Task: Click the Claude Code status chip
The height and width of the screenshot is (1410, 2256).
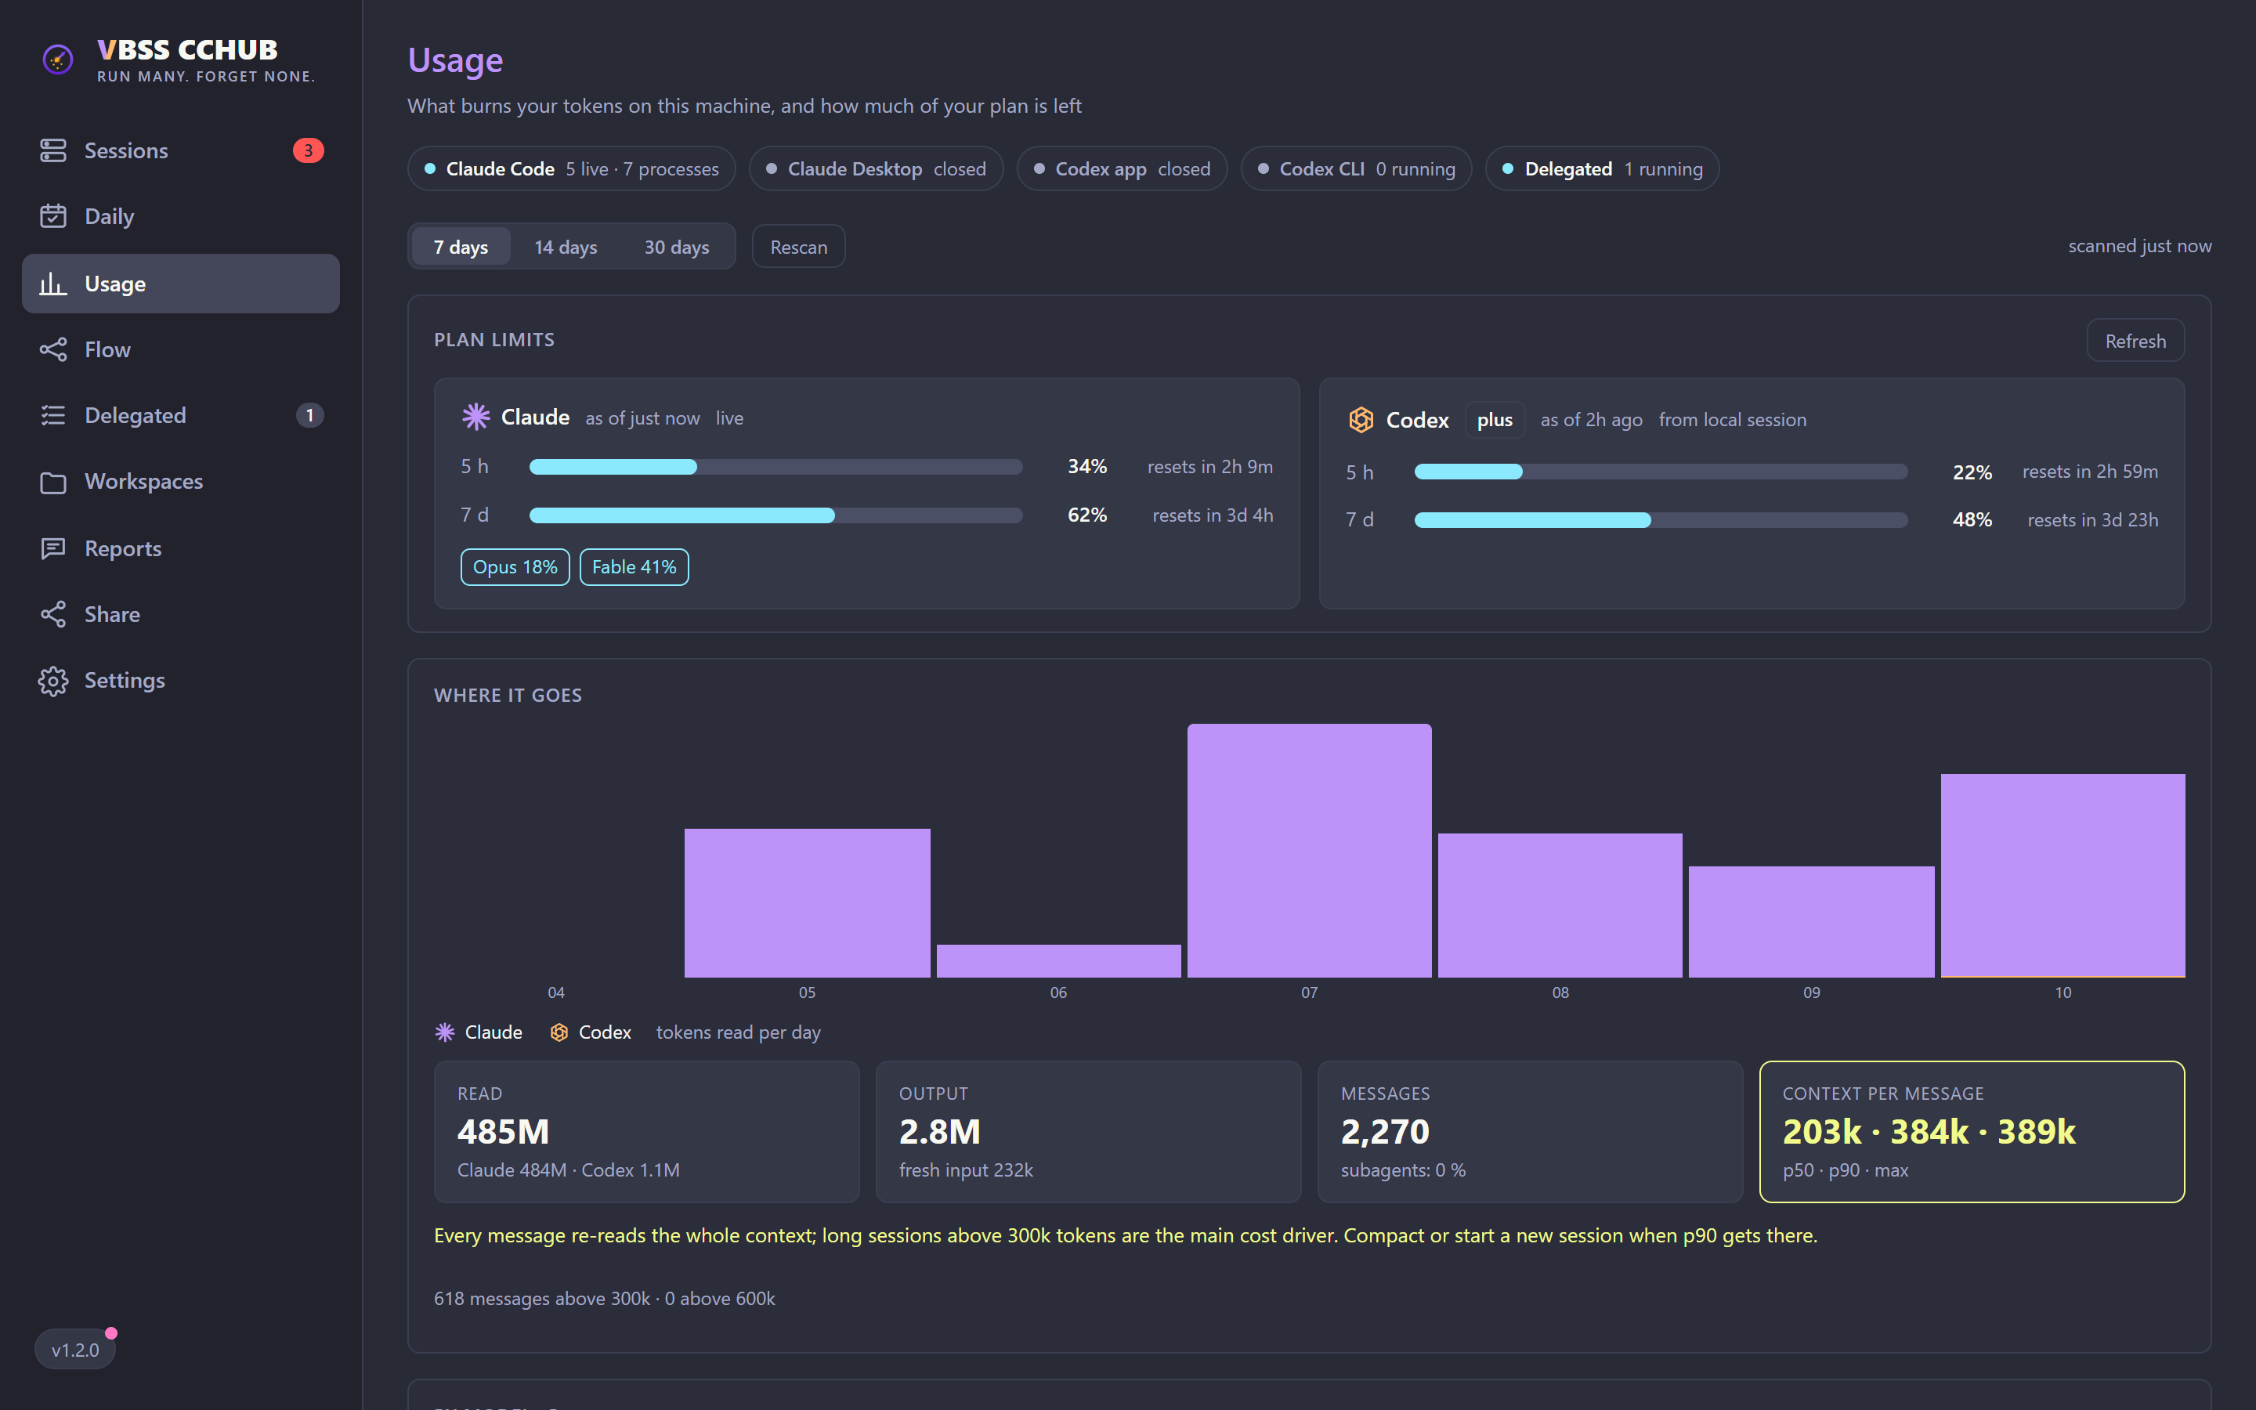Action: click(572, 168)
